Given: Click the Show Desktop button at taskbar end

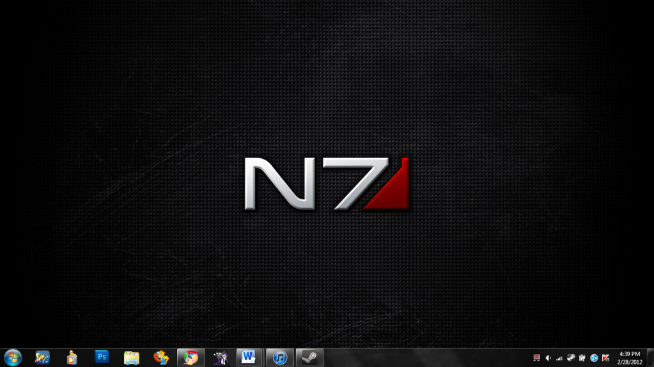Looking at the screenshot, I should tap(651, 357).
